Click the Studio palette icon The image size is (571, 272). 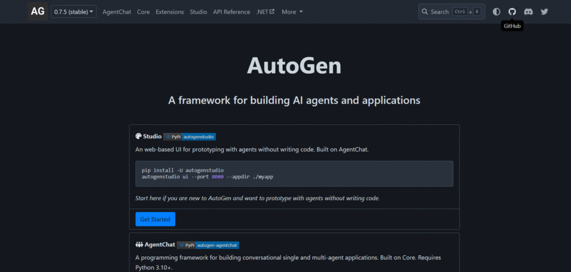pyautogui.click(x=138, y=137)
